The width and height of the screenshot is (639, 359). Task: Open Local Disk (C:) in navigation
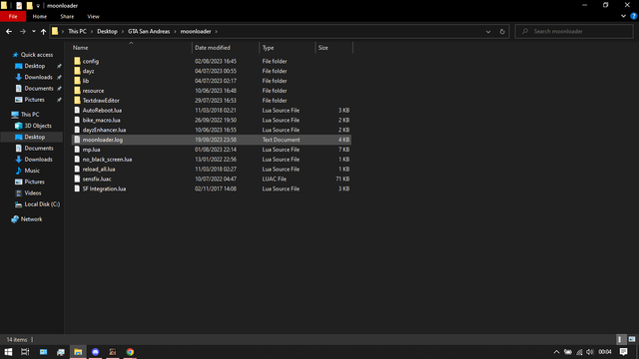(x=42, y=204)
